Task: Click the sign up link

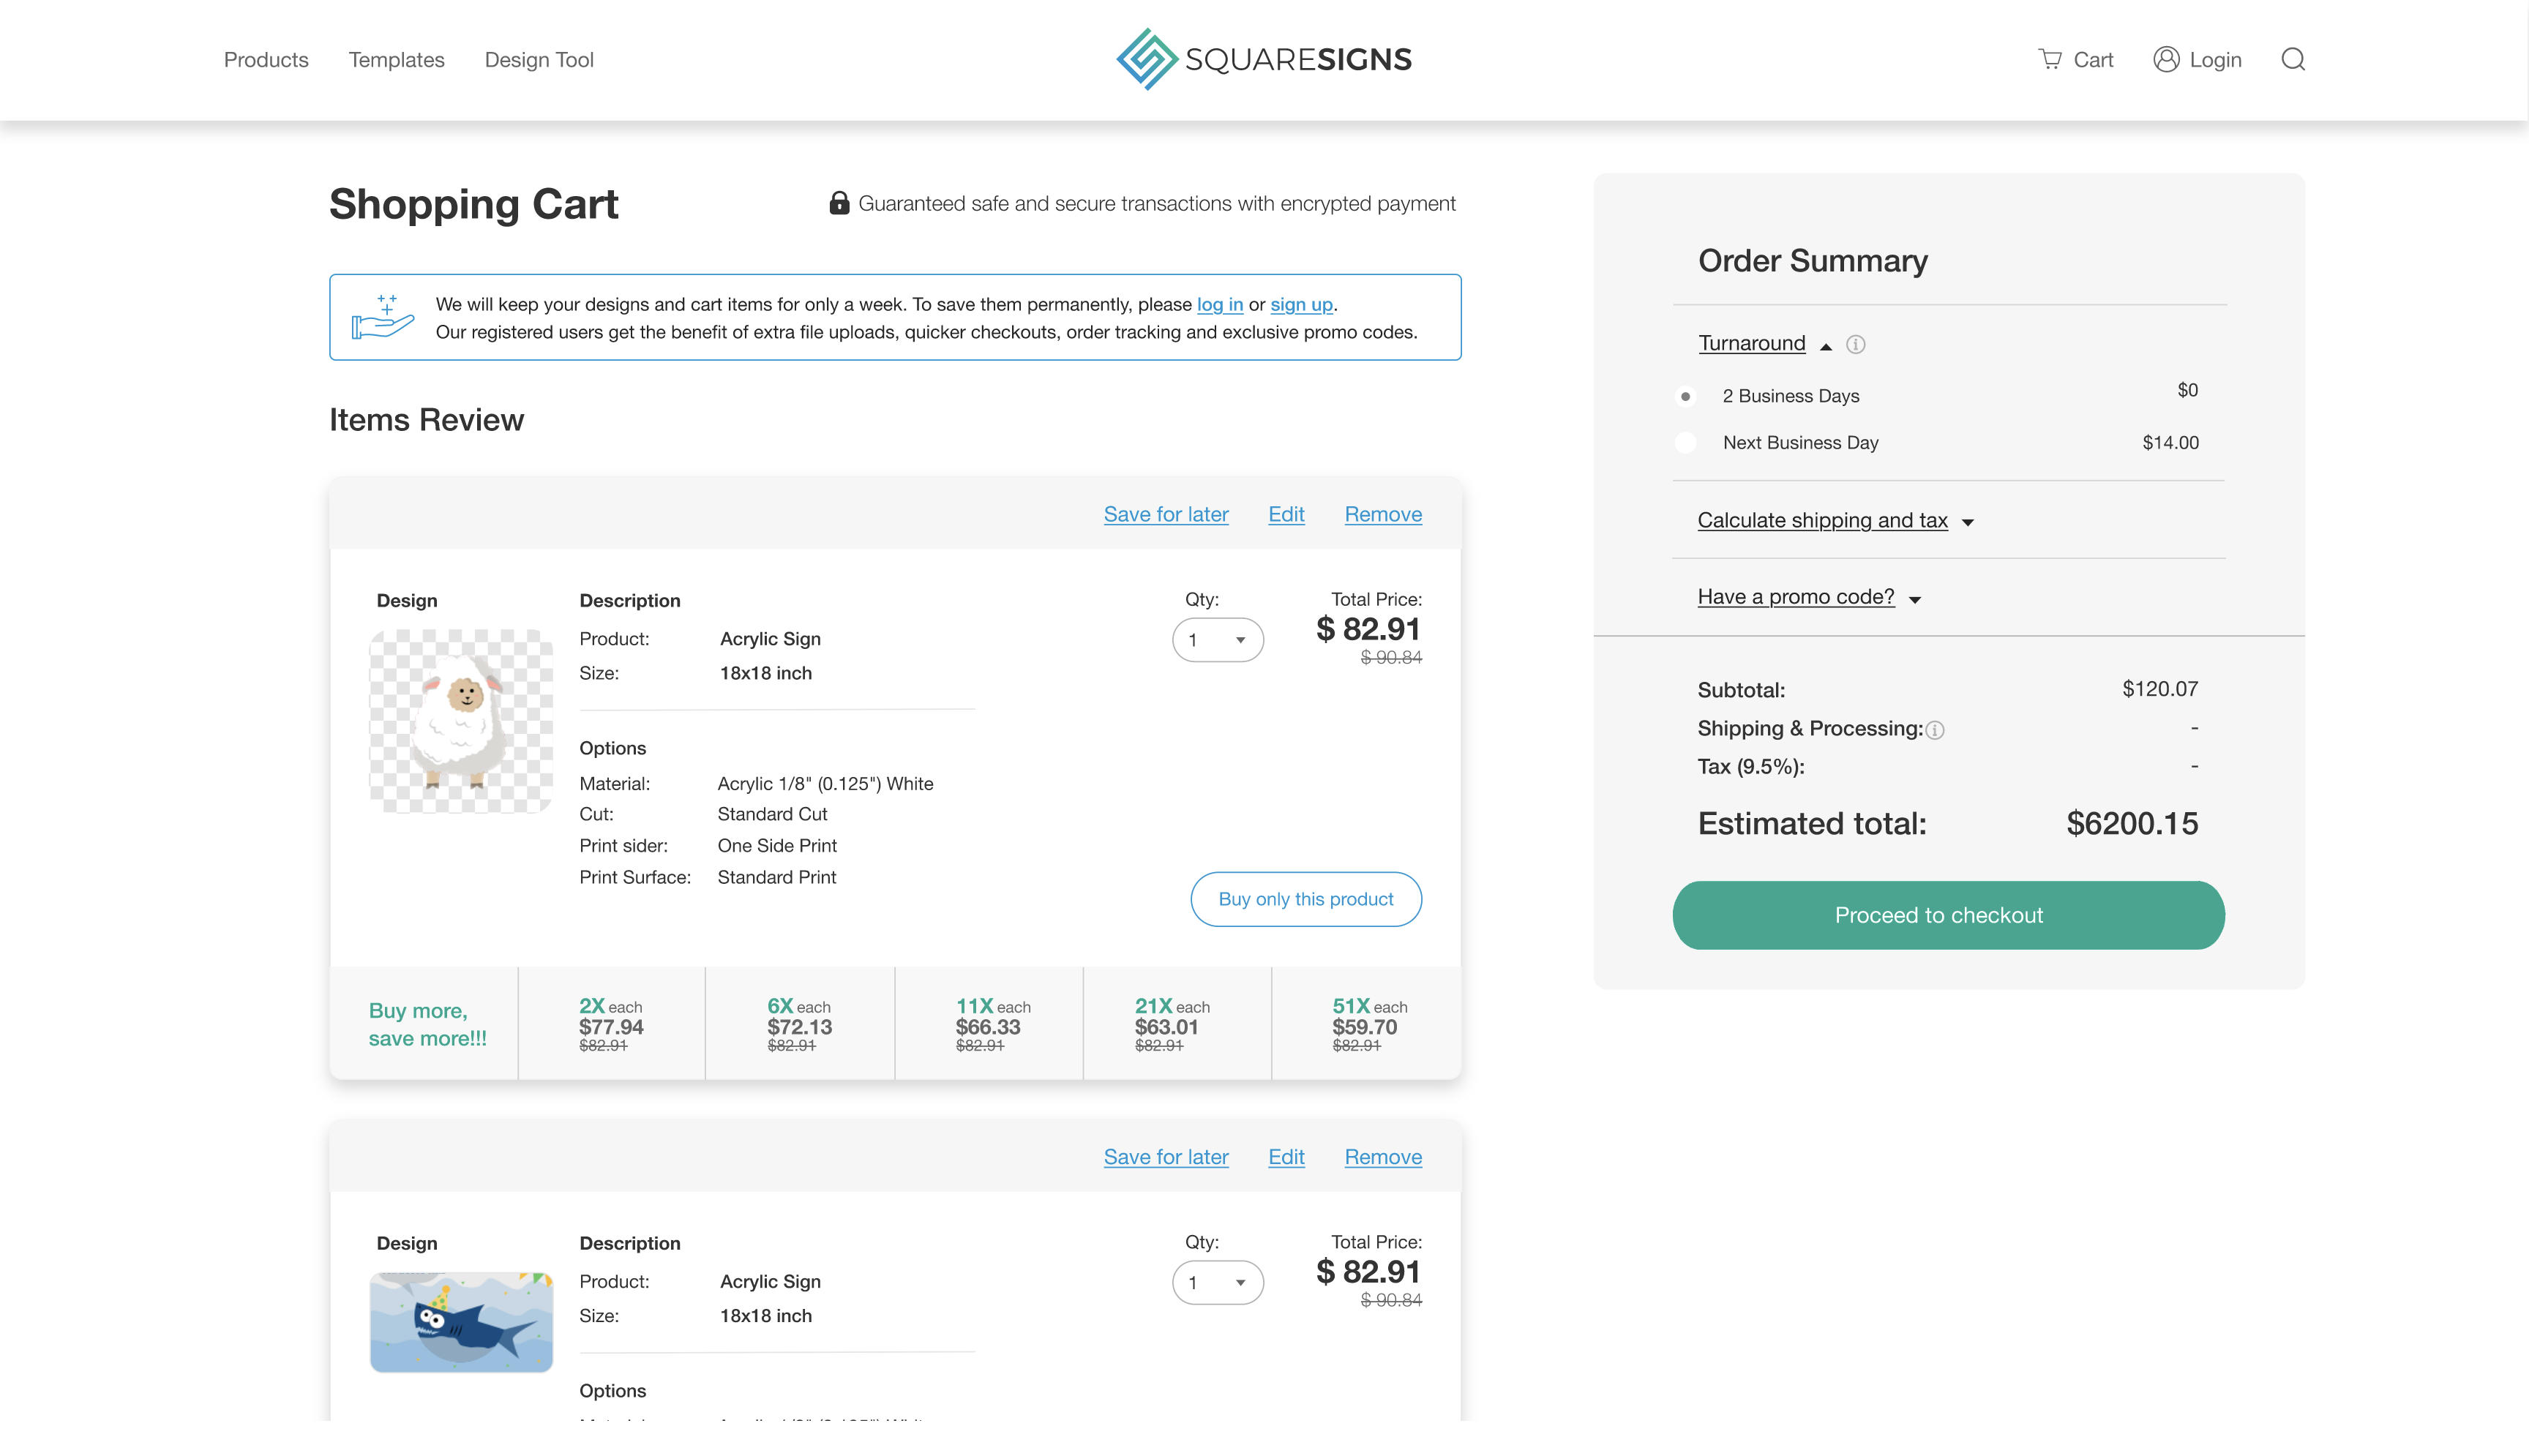Action: point(1301,304)
